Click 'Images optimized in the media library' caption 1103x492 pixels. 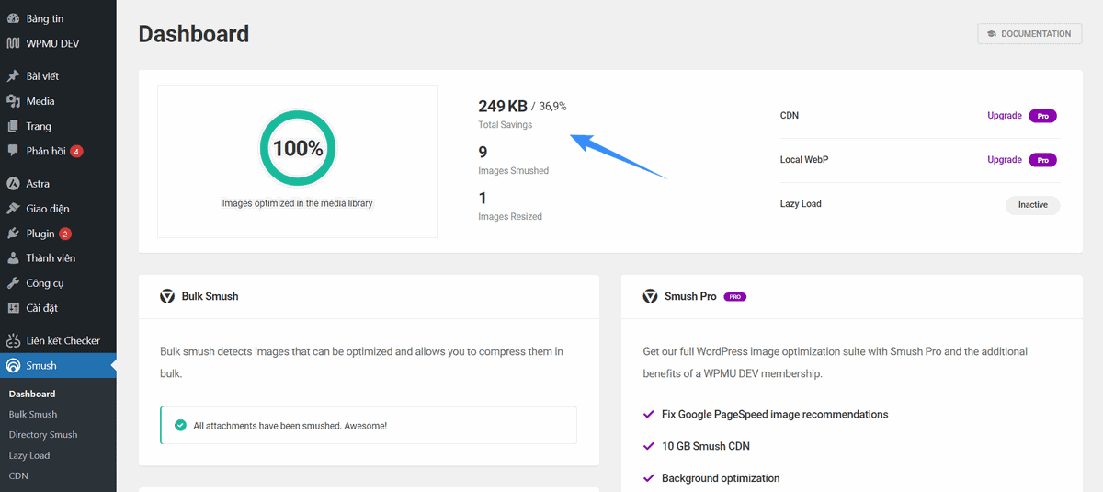click(x=298, y=203)
